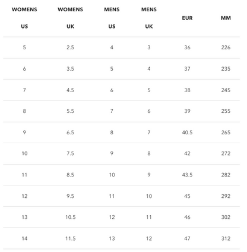Select EUR size 36 cell
The image size is (247, 252).
tap(187, 48)
